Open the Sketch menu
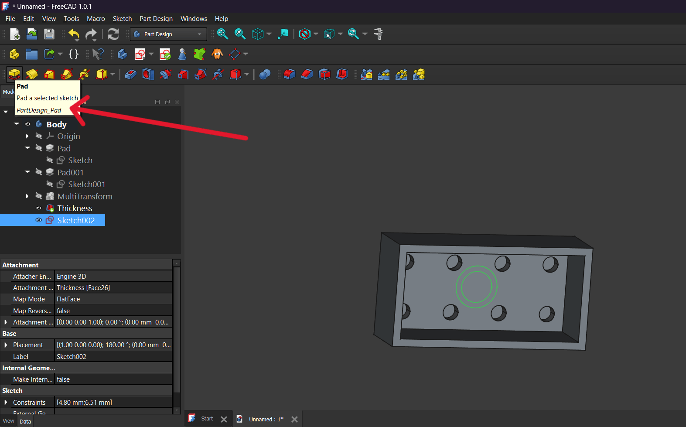 (x=122, y=19)
